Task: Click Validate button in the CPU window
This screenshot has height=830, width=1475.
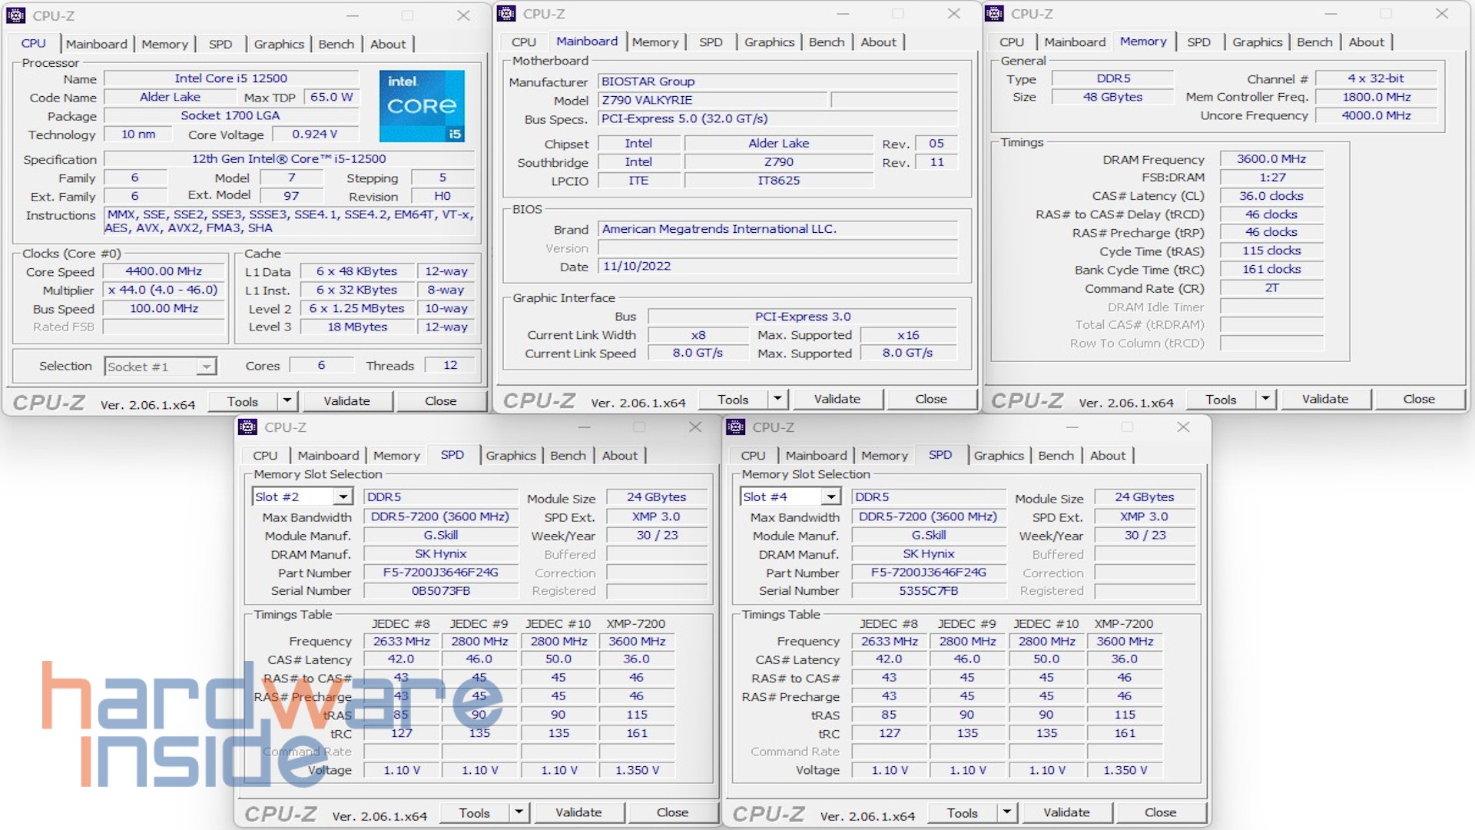Action: click(346, 401)
